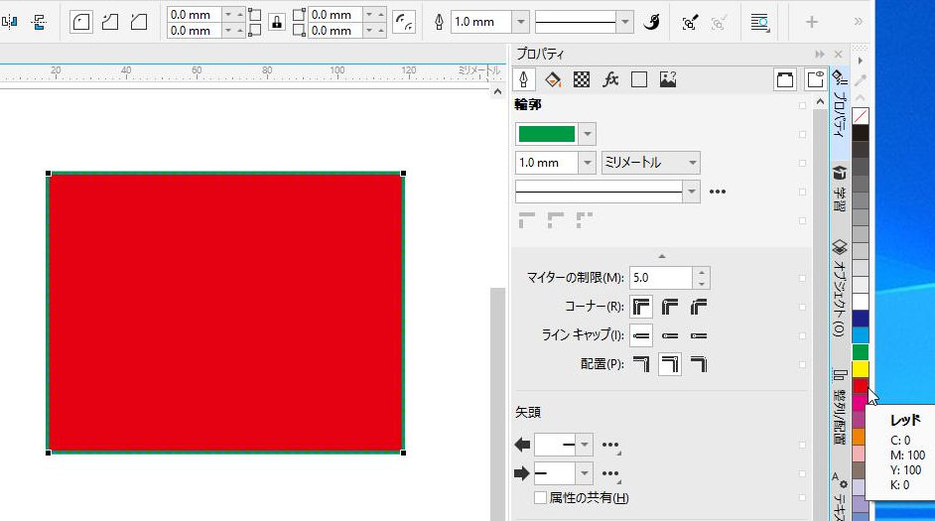Select the round corner rectangle icon
The image size is (935, 521).
[x=81, y=22]
